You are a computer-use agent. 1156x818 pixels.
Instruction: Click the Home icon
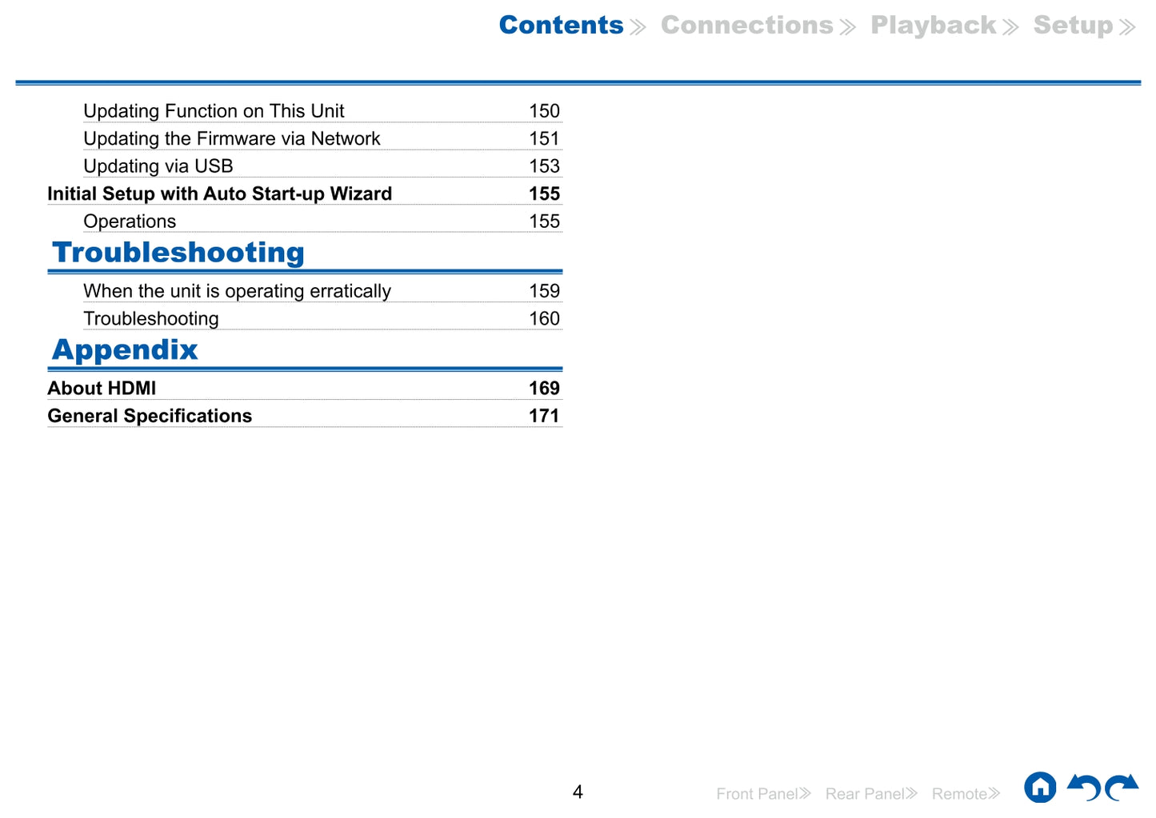tap(1039, 788)
